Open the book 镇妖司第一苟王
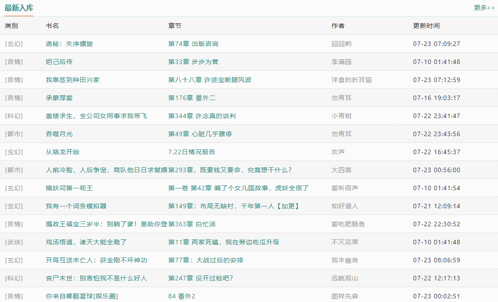The height and width of the screenshot is (302, 498). 69,188
